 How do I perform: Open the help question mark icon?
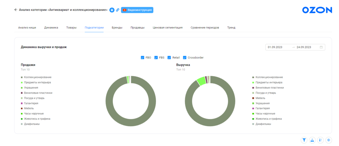click(112, 10)
